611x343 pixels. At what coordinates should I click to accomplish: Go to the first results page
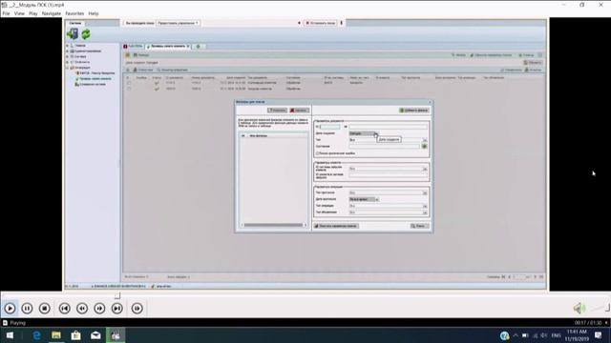(503, 277)
